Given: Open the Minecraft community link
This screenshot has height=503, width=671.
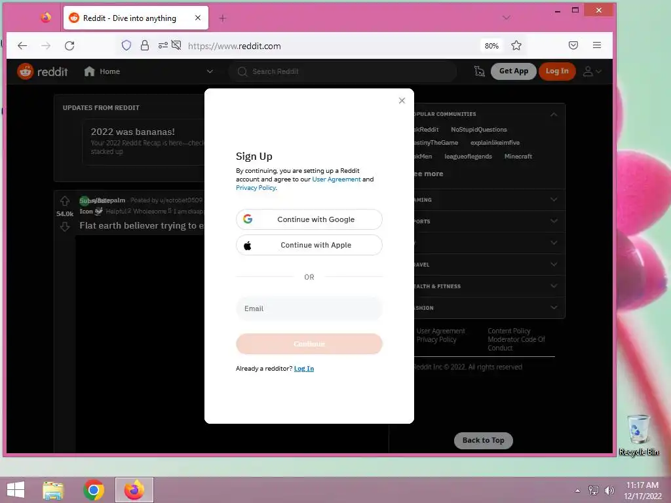Looking at the screenshot, I should point(518,157).
